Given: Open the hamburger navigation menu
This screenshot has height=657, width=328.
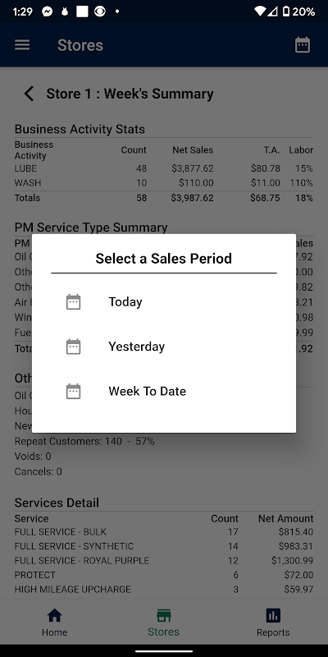Looking at the screenshot, I should click(x=22, y=45).
